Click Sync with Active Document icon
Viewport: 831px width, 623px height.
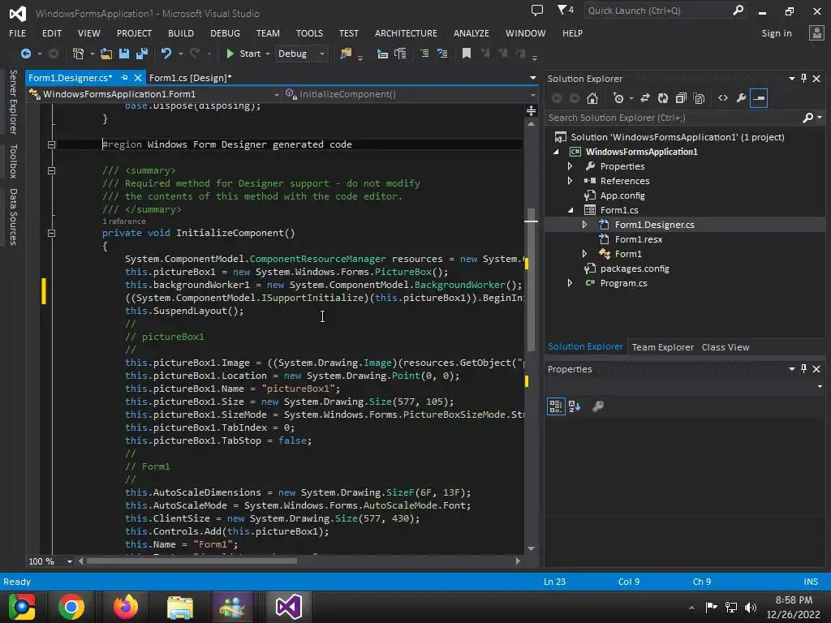[x=645, y=98]
